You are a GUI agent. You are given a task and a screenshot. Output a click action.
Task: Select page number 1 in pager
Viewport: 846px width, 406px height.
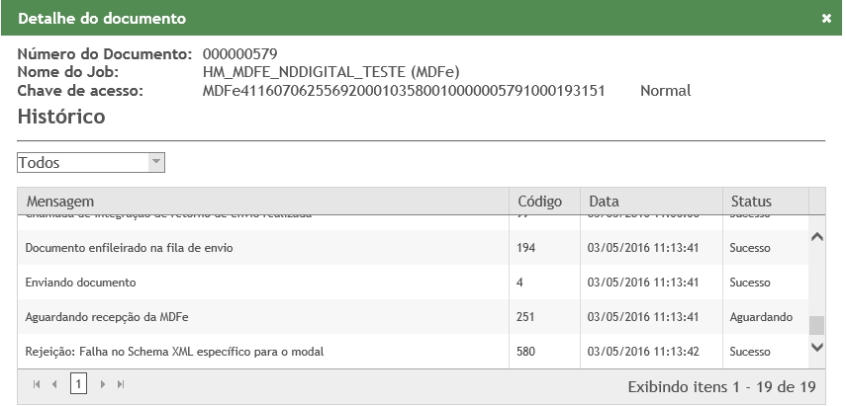[x=78, y=384]
